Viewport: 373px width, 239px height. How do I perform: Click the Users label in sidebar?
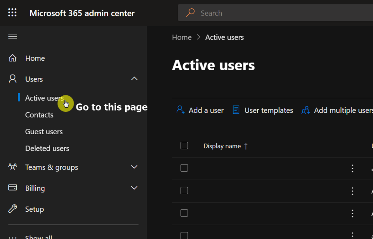point(34,79)
